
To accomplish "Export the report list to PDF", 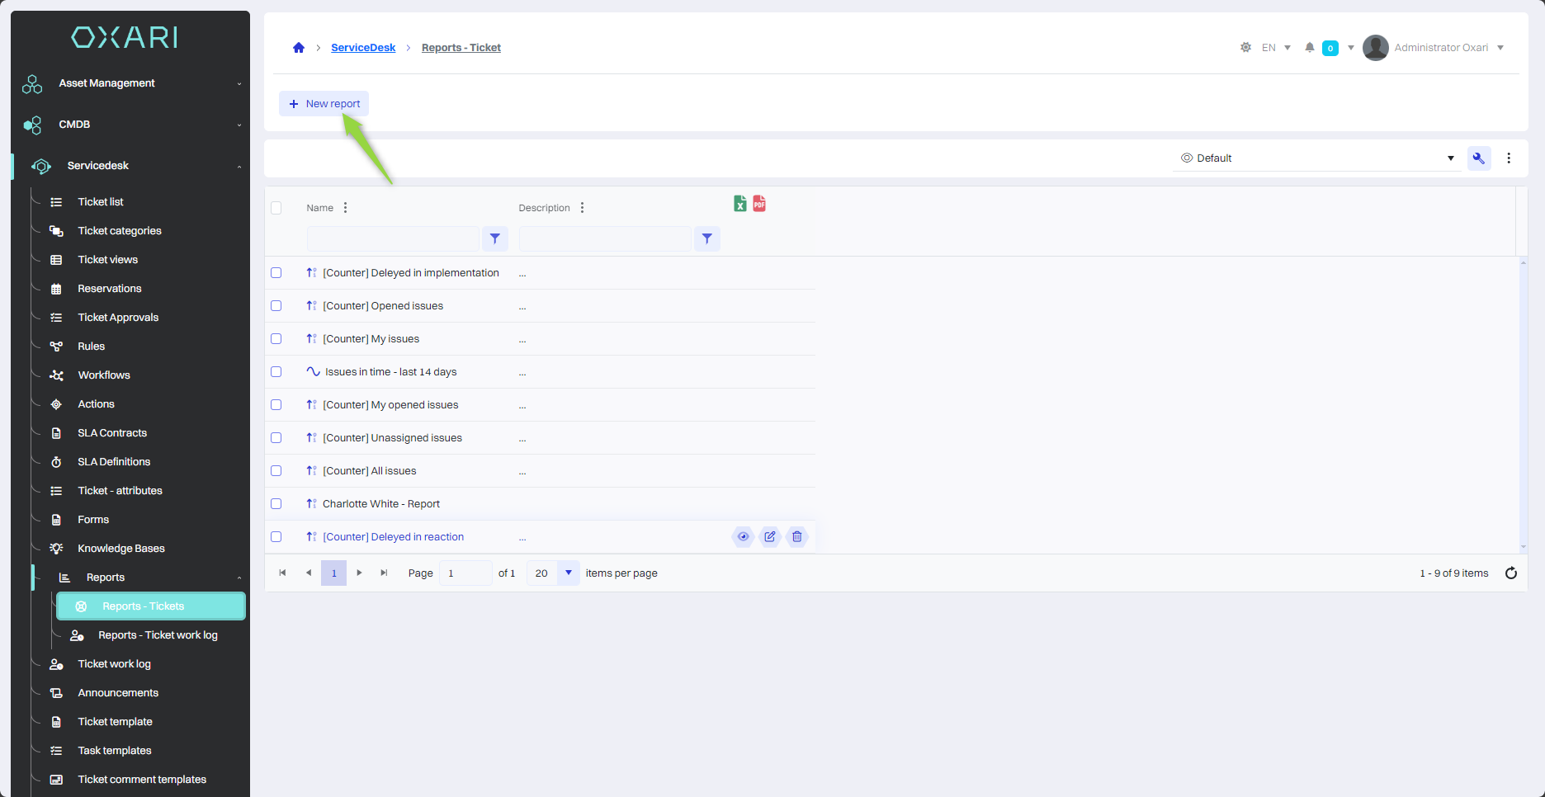I will [759, 204].
